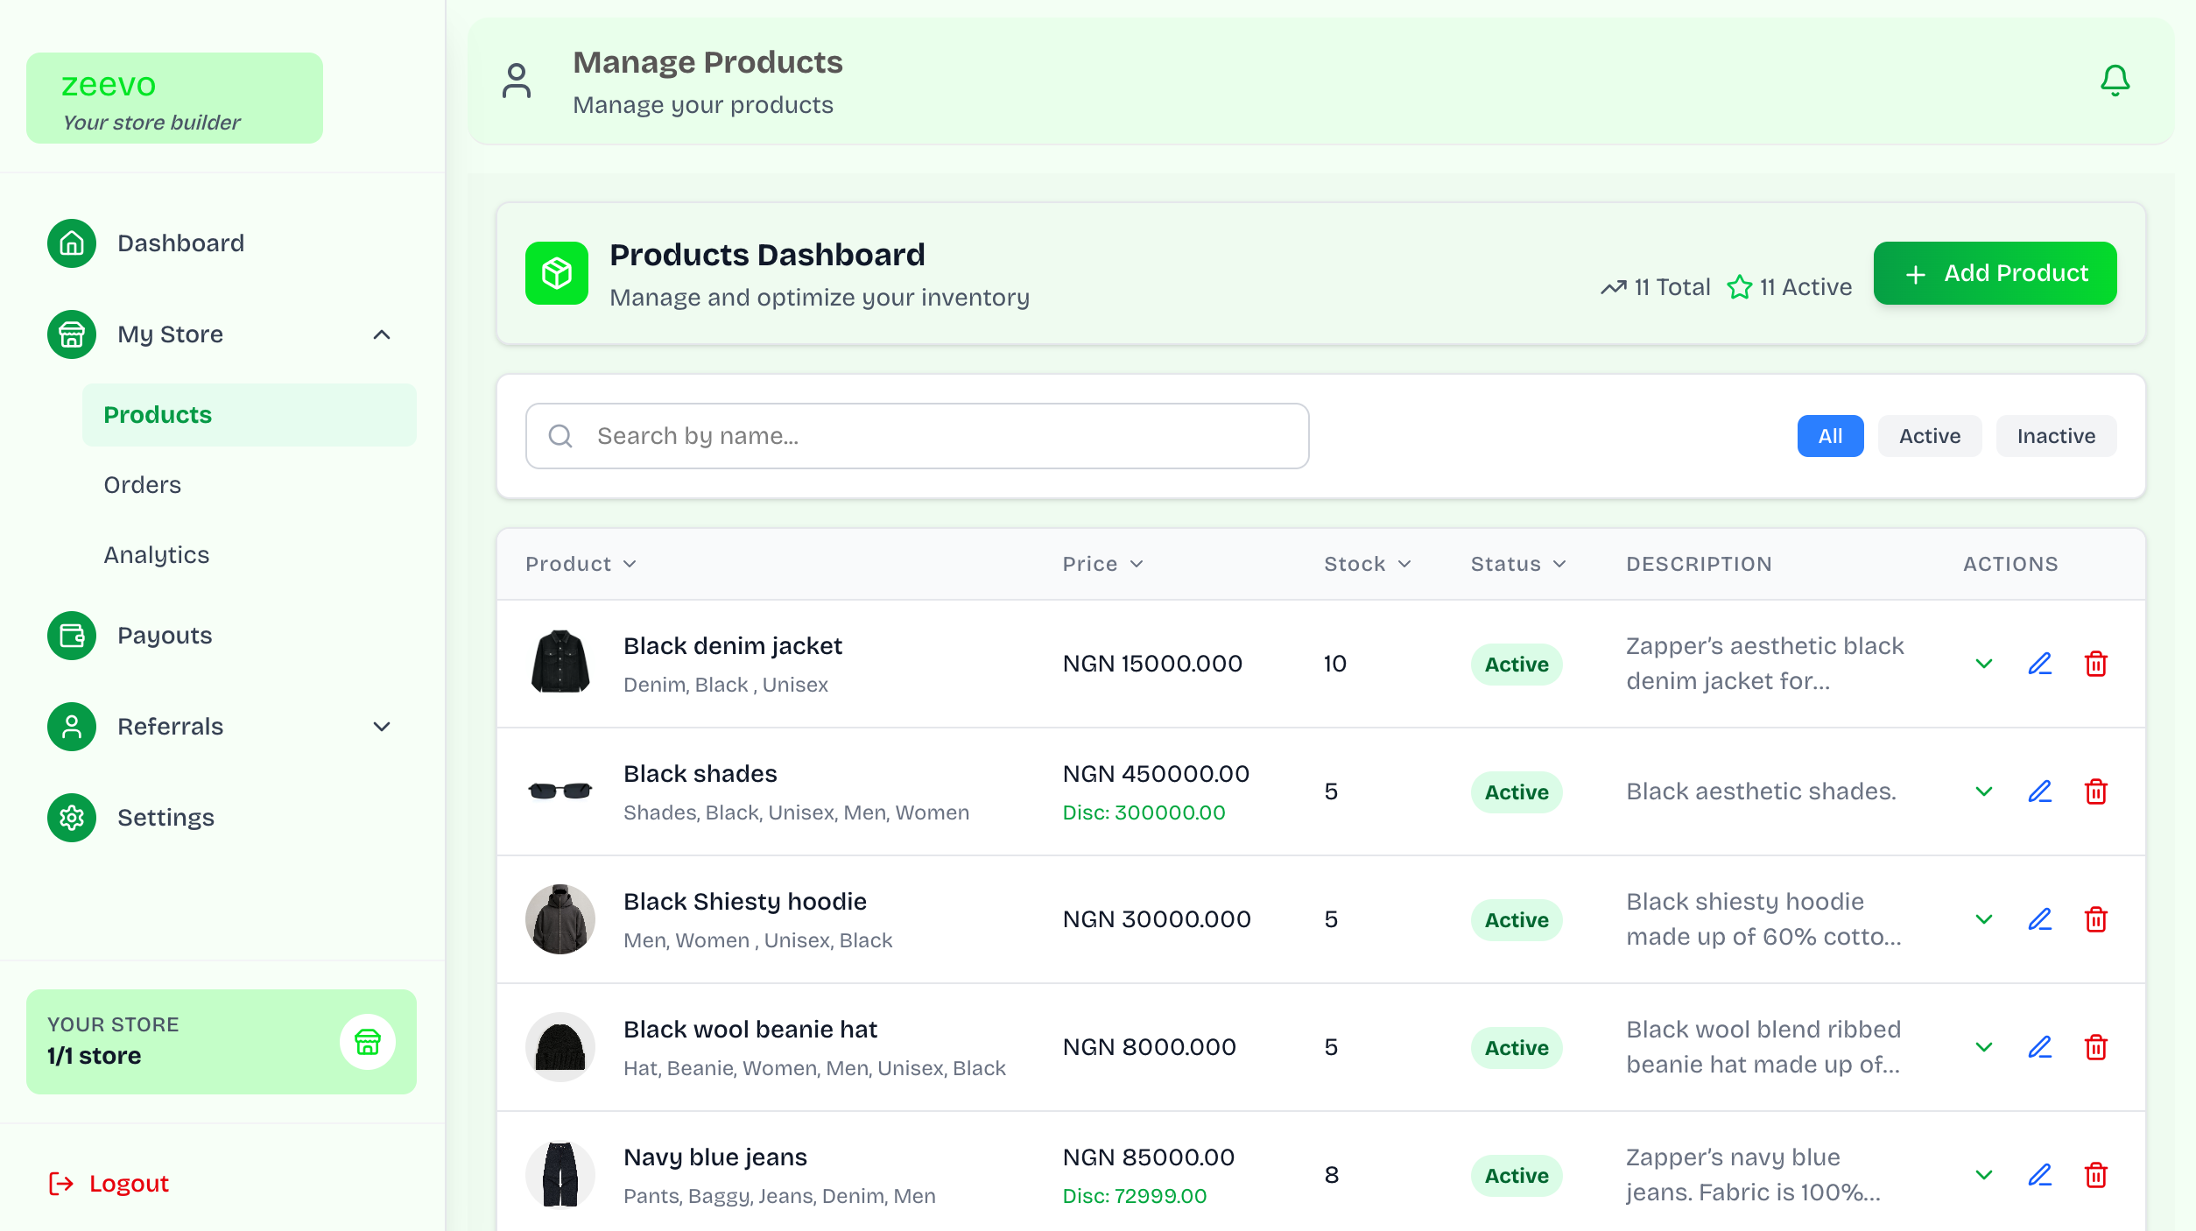Open the Dashboard home icon in sidebar
The height and width of the screenshot is (1231, 2196).
tap(71, 243)
